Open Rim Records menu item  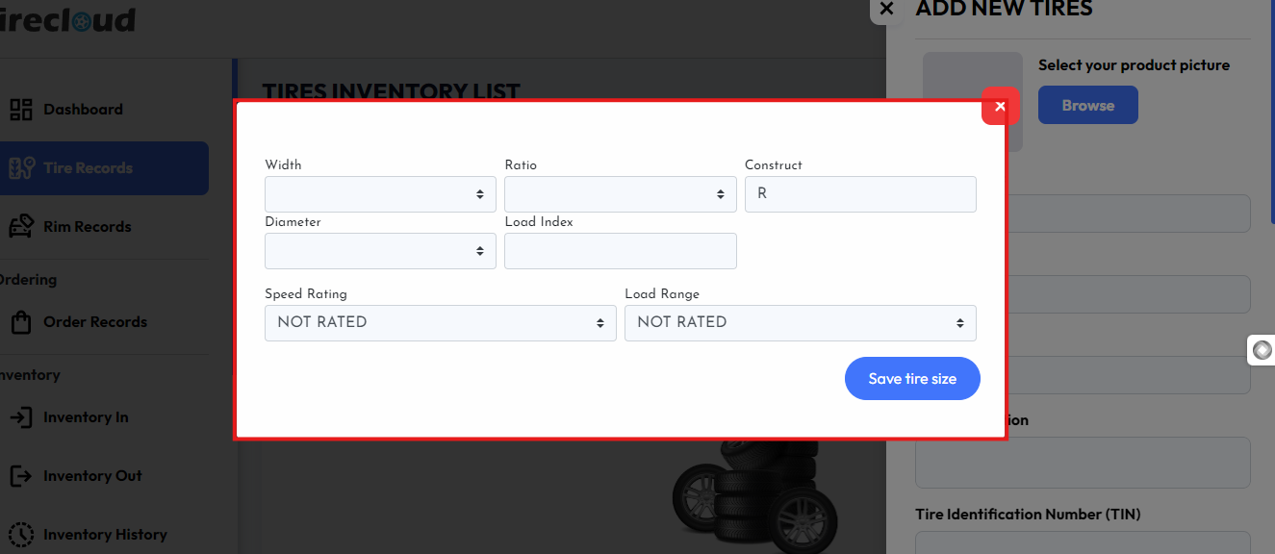click(x=88, y=227)
